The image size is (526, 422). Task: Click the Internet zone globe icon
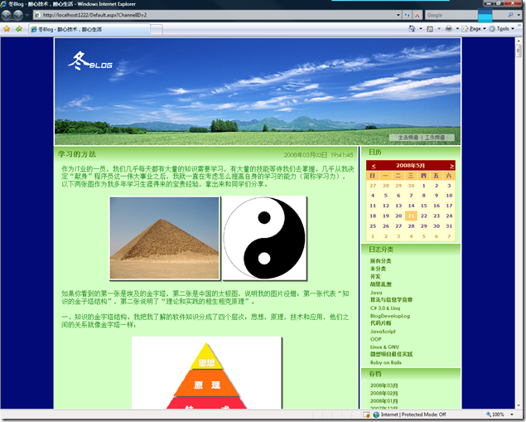[x=376, y=415]
